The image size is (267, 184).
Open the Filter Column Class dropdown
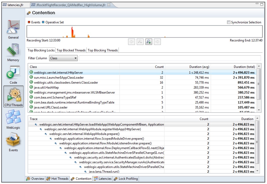(x=63, y=58)
